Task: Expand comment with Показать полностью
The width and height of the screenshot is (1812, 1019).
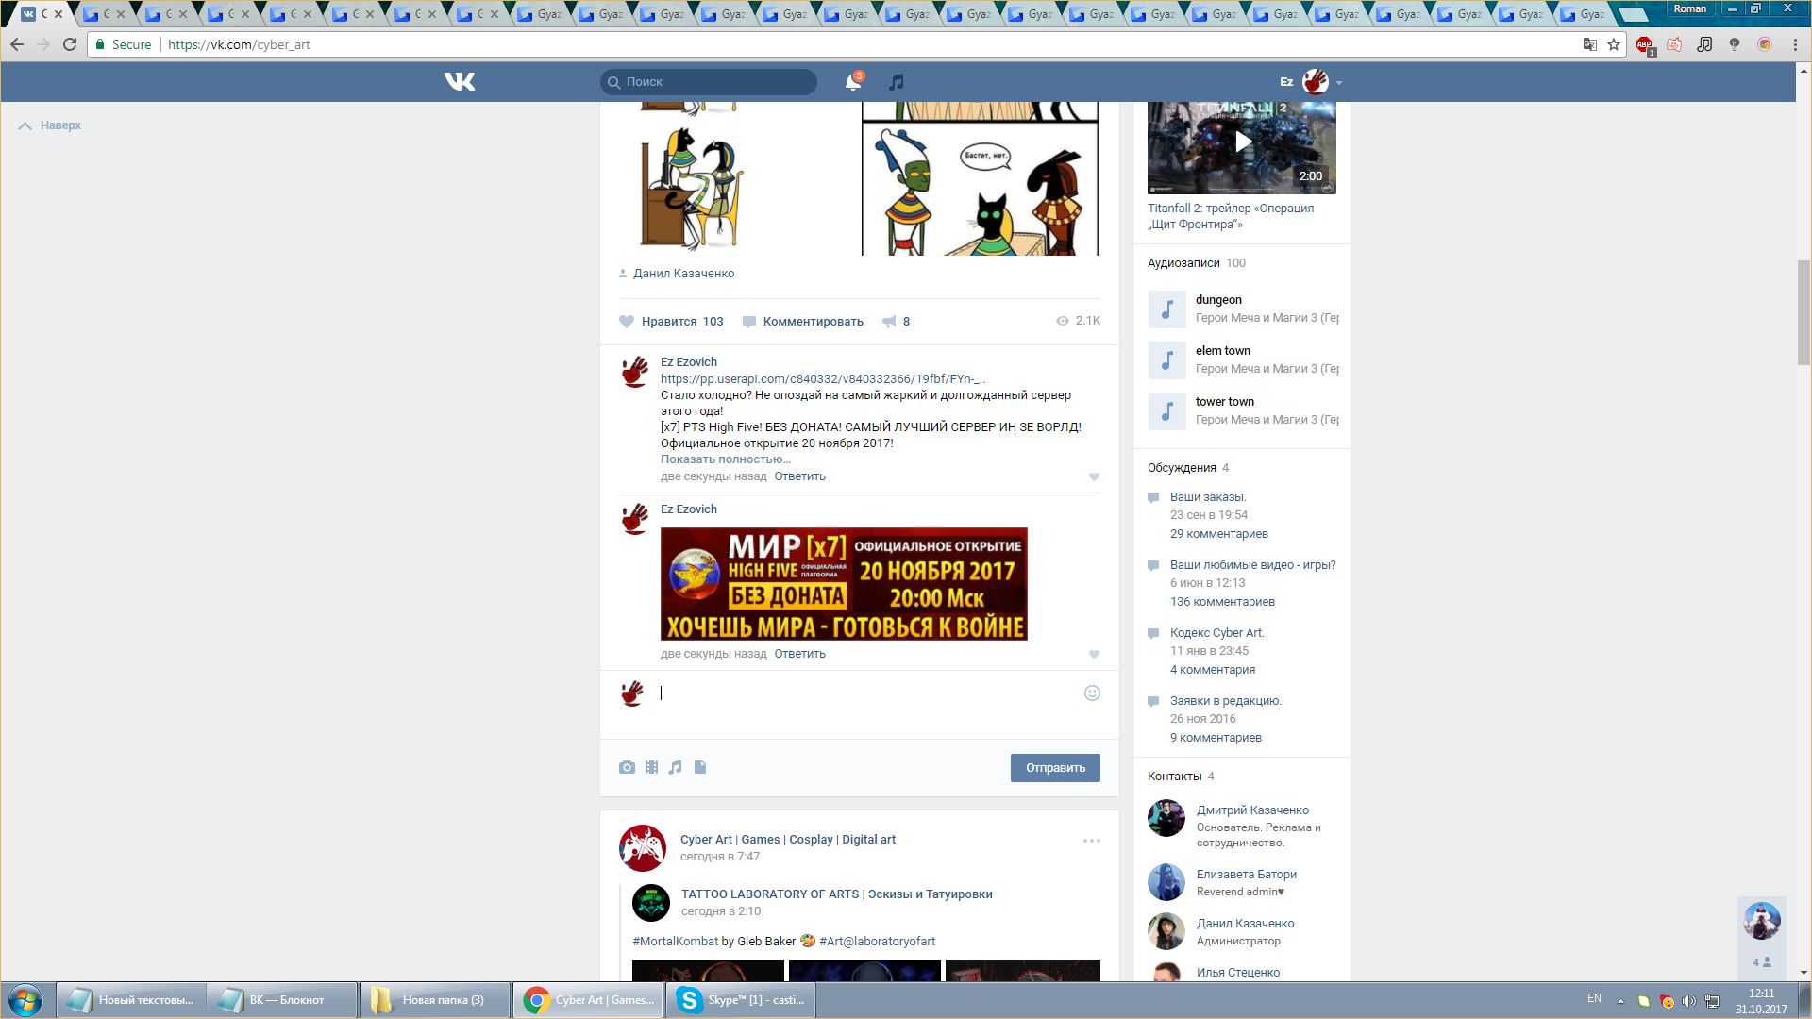Action: pyautogui.click(x=725, y=459)
